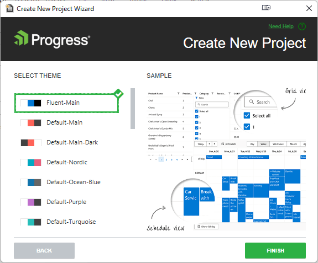
Task: Click the Default-Nordic color swatch
Action: [31, 162]
